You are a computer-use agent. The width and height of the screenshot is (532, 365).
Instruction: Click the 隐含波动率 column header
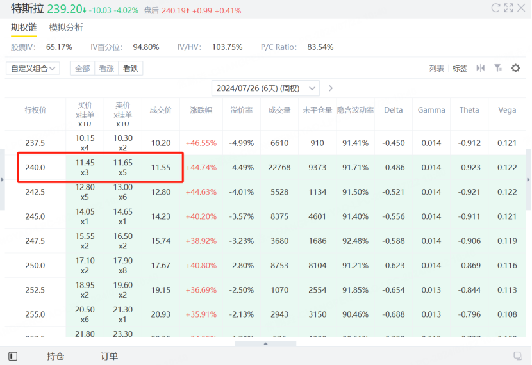[x=355, y=110]
